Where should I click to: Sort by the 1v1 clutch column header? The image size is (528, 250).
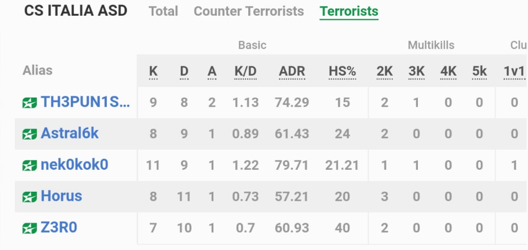(514, 71)
